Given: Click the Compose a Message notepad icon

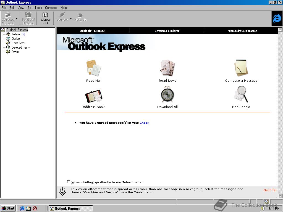Looking at the screenshot, I should point(241,68).
